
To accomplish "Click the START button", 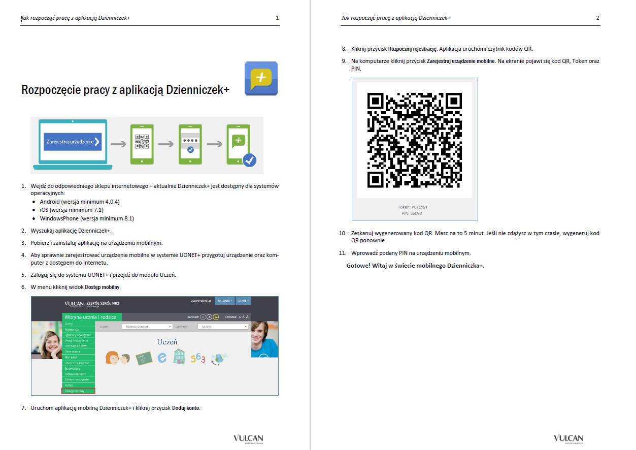I will click(243, 301).
